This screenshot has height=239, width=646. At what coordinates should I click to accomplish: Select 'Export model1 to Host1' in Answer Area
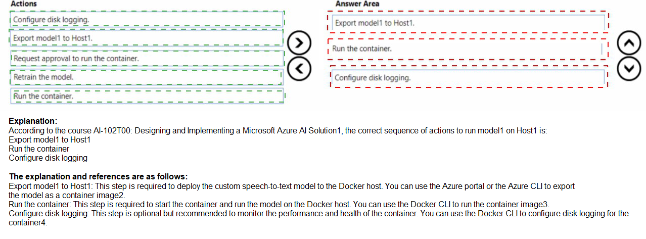[x=468, y=23]
